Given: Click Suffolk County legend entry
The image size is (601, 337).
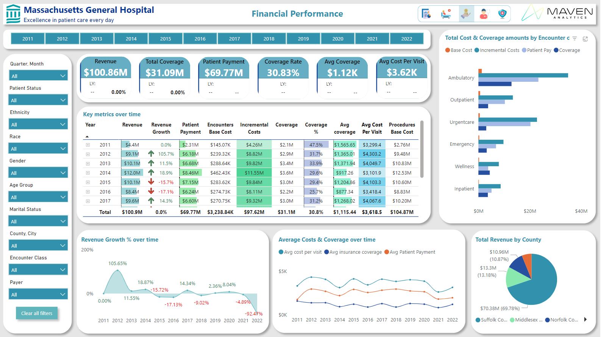Looking at the screenshot, I should pos(491,320).
